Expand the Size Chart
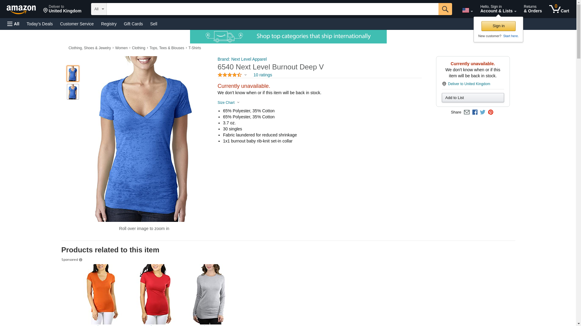This screenshot has height=326, width=581. [x=228, y=103]
